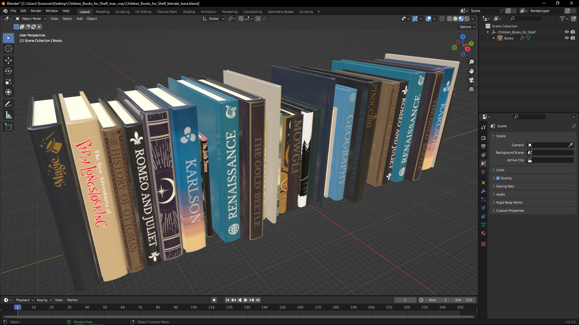Disable Children_Books_for_Shelf collection in renders

pyautogui.click(x=573, y=32)
